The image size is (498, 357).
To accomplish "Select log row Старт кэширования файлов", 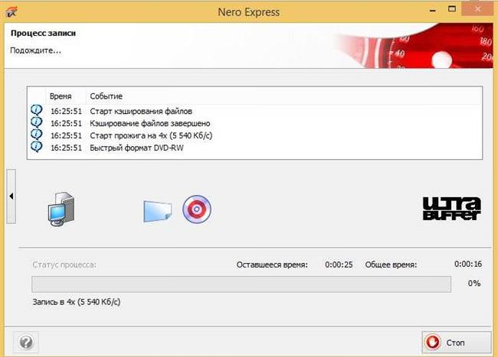I will 254,111.
